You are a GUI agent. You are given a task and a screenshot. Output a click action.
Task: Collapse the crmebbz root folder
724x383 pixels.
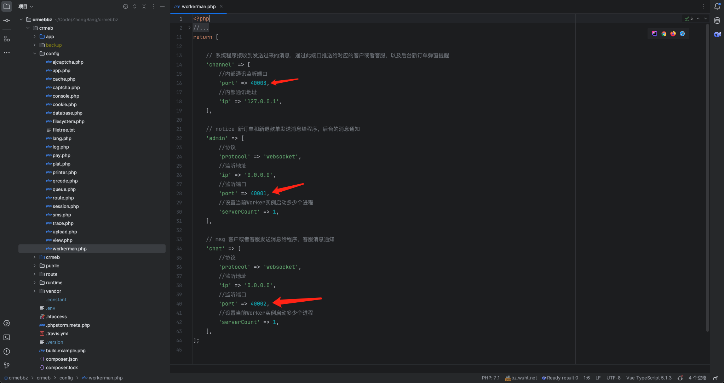pos(21,19)
